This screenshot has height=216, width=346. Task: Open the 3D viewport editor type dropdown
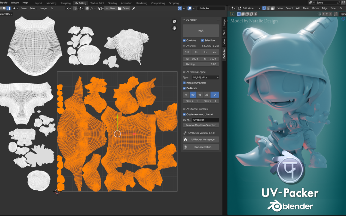click(233, 8)
